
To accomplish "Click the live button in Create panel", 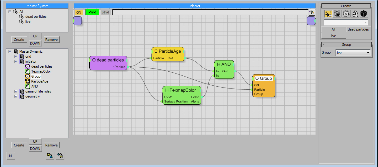I will 333,36.
